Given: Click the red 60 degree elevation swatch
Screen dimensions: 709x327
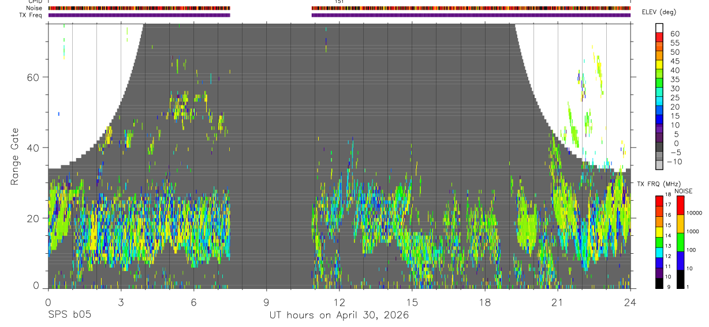Looking at the screenshot, I should click(659, 37).
